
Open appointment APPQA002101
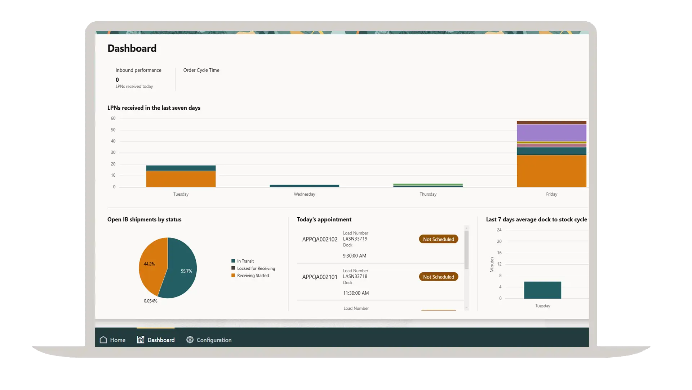click(320, 277)
